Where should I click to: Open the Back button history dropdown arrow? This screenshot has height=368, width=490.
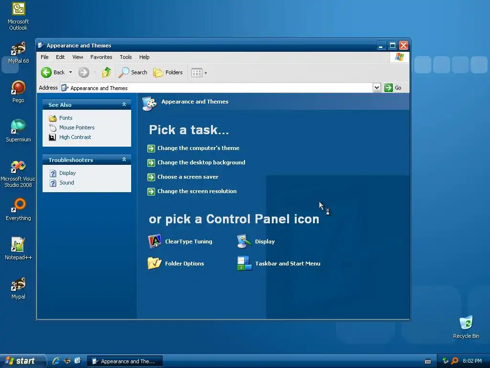[71, 72]
